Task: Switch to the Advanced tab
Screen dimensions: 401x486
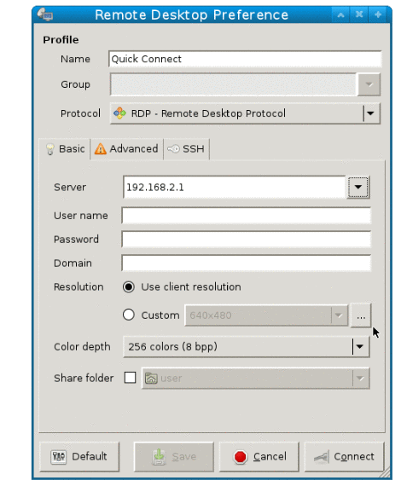Action: 127,149
